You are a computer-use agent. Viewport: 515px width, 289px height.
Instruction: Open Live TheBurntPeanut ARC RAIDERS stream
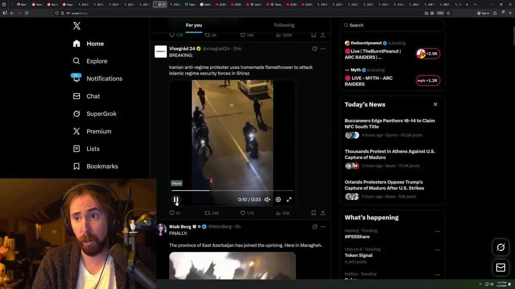(373, 54)
